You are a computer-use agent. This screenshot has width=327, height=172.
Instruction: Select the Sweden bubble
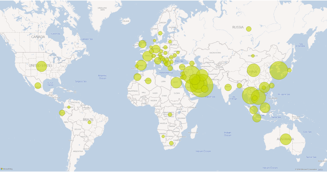[x=160, y=33]
